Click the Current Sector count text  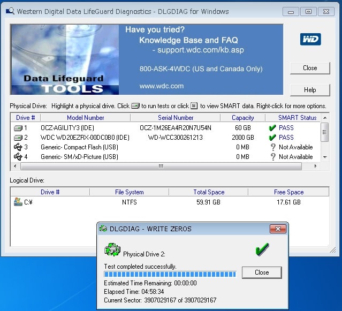pyautogui.click(x=160, y=300)
